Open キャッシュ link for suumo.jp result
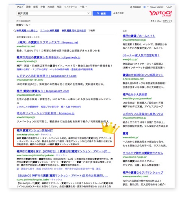The height and width of the screenshot is (198, 184). pos(57,180)
